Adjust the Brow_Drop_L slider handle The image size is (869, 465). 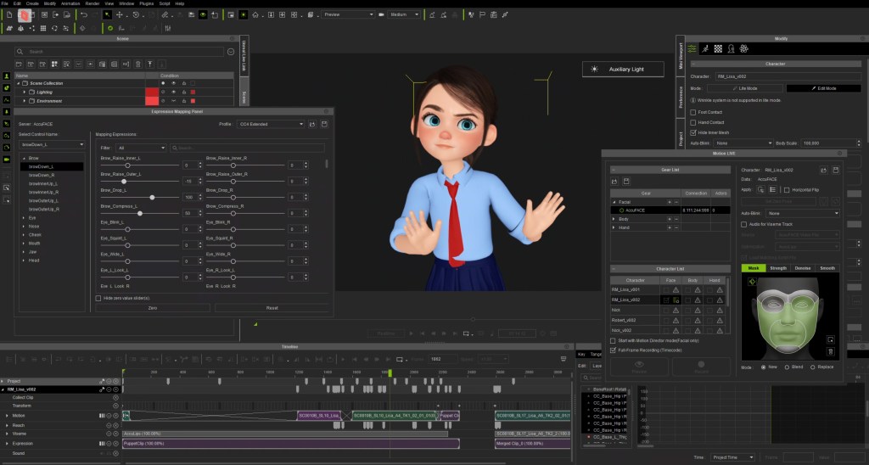point(152,198)
